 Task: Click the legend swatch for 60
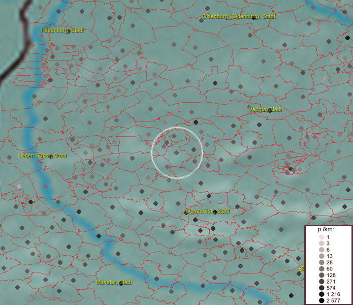point(322,268)
